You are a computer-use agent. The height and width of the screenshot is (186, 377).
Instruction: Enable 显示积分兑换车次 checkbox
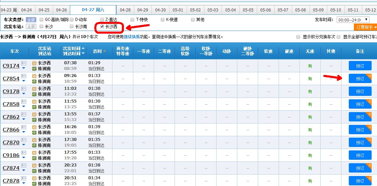point(298,37)
